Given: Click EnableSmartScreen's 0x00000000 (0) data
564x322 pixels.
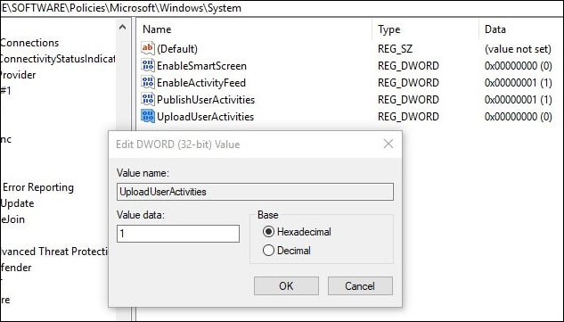Looking at the screenshot, I should pos(519,65).
